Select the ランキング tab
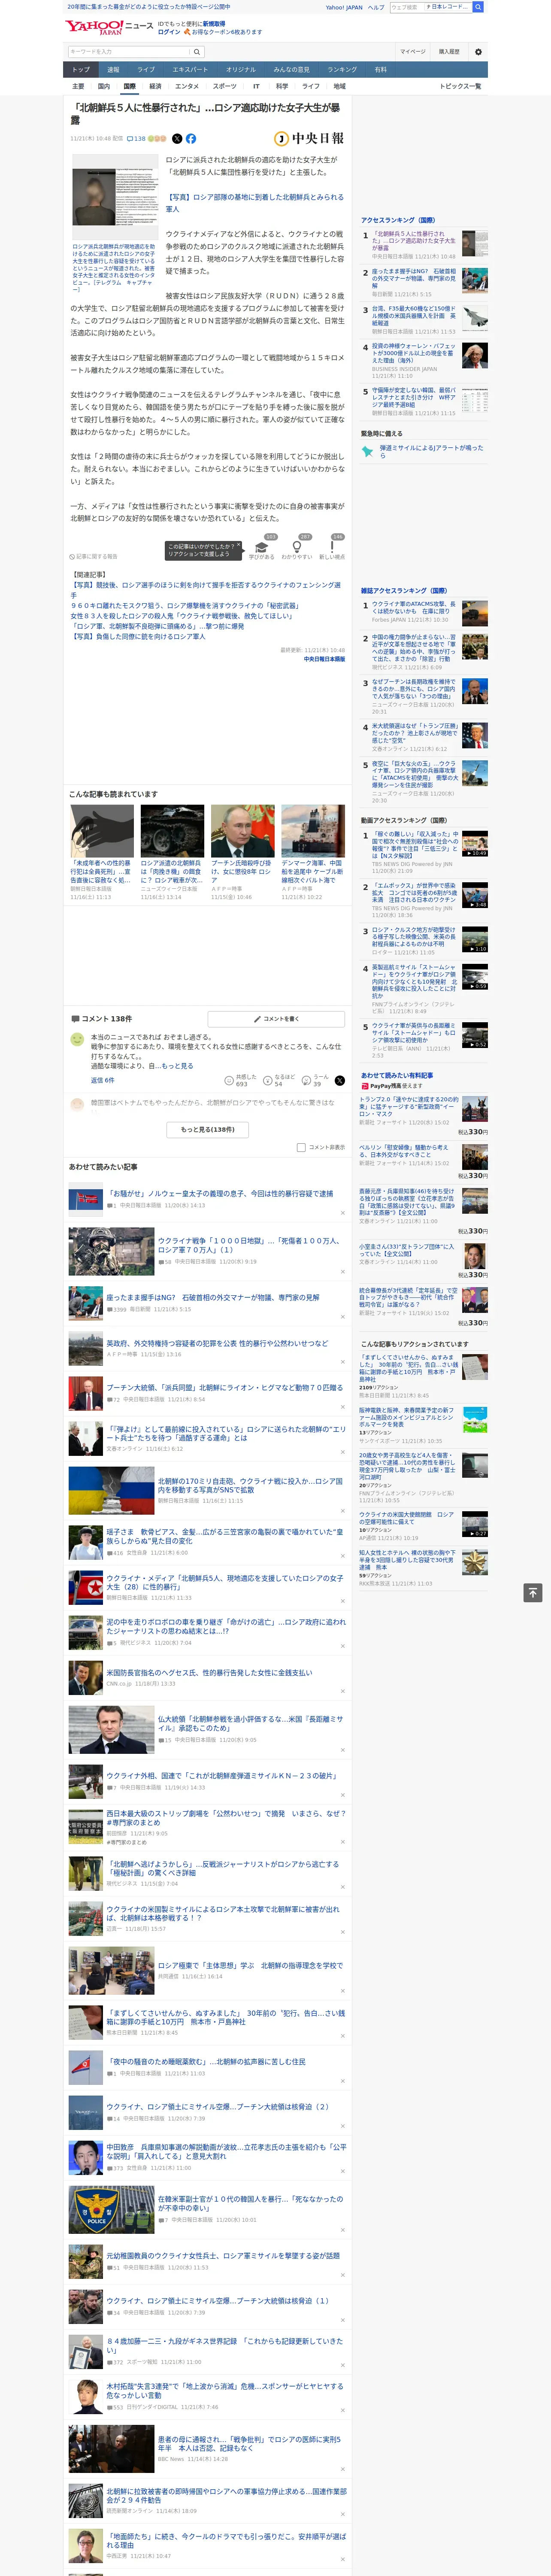 pyautogui.click(x=342, y=70)
